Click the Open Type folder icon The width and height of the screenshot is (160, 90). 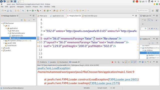(x=54, y=10)
